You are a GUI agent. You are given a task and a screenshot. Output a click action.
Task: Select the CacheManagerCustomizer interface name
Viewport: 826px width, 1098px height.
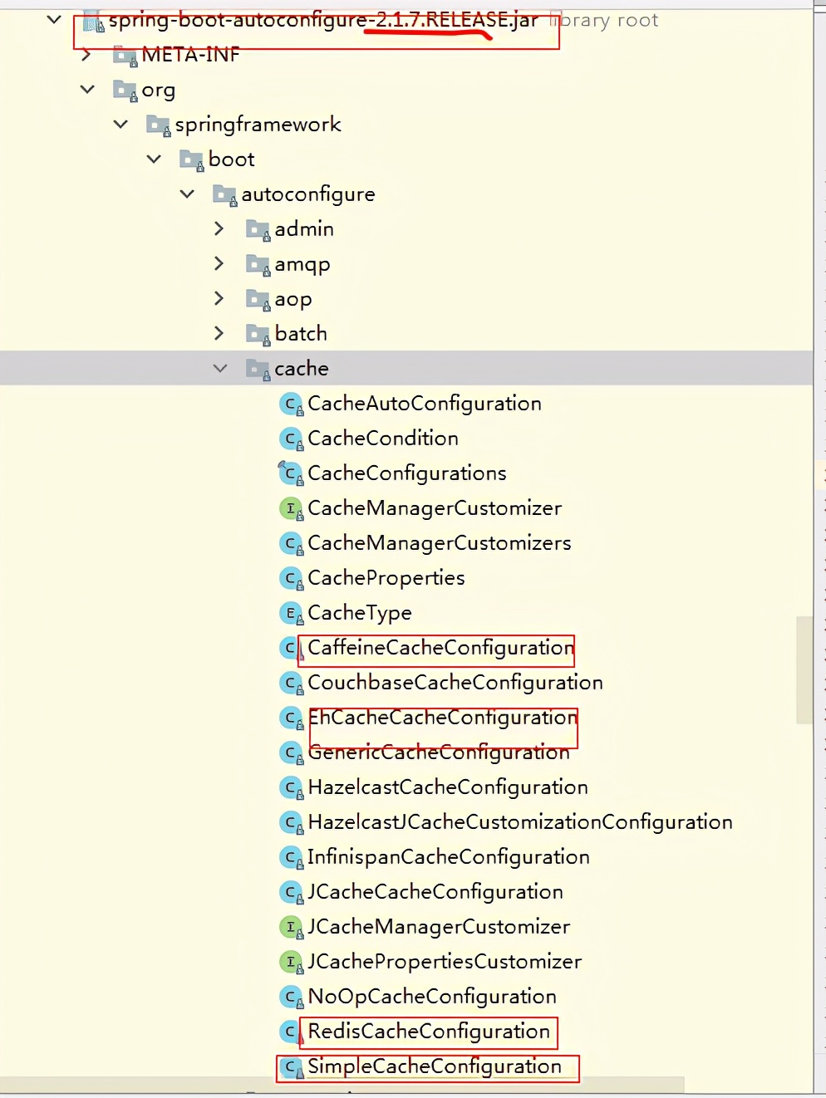[435, 508]
